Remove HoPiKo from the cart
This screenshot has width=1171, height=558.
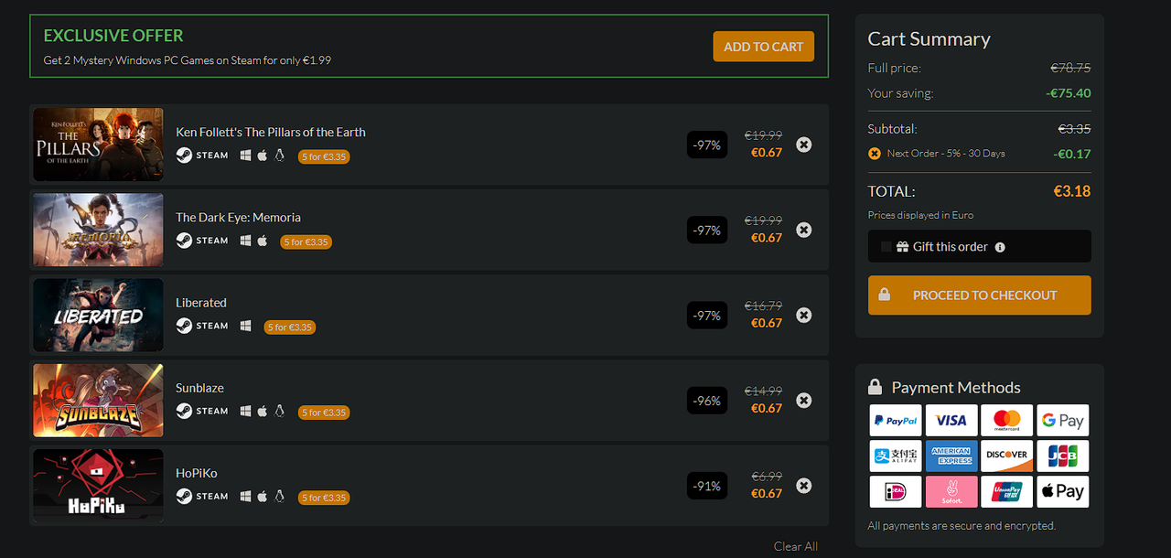803,485
